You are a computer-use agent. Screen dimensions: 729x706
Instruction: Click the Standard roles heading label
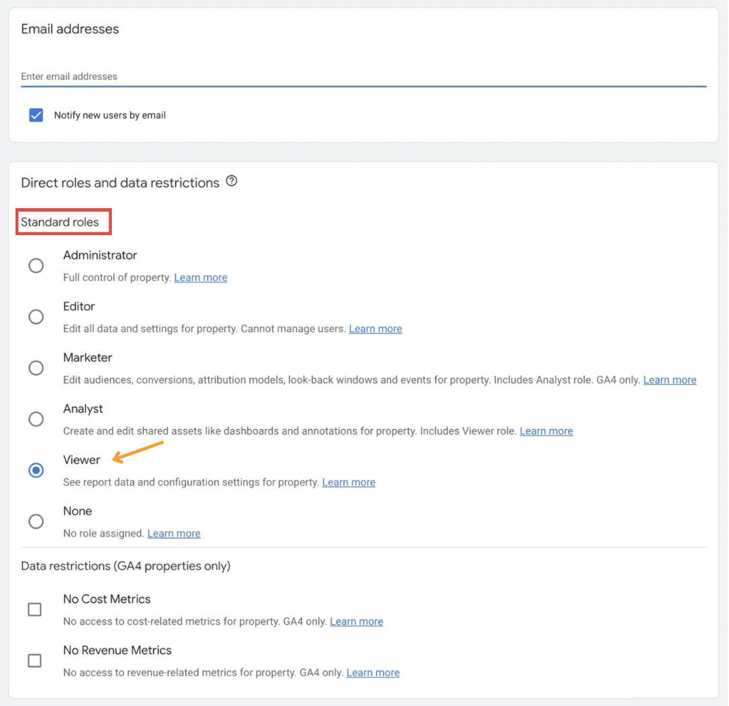(x=60, y=222)
